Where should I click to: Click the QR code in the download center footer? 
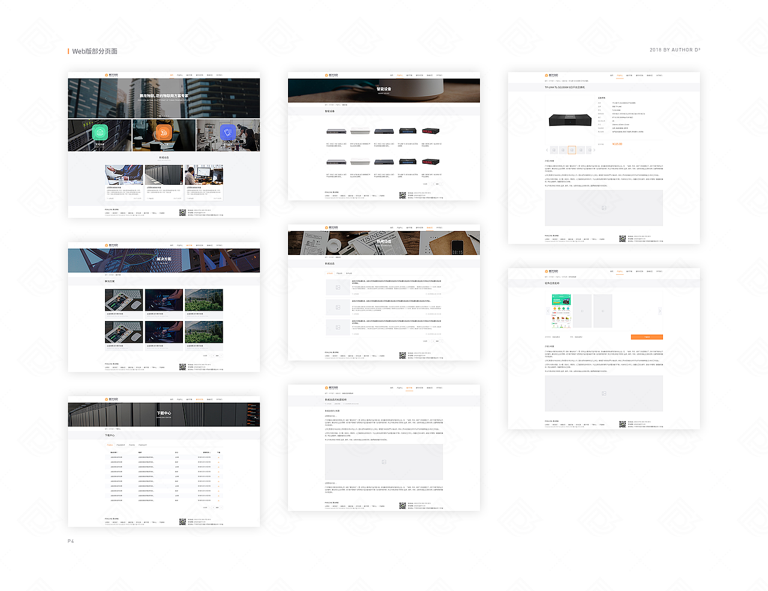pos(182,521)
